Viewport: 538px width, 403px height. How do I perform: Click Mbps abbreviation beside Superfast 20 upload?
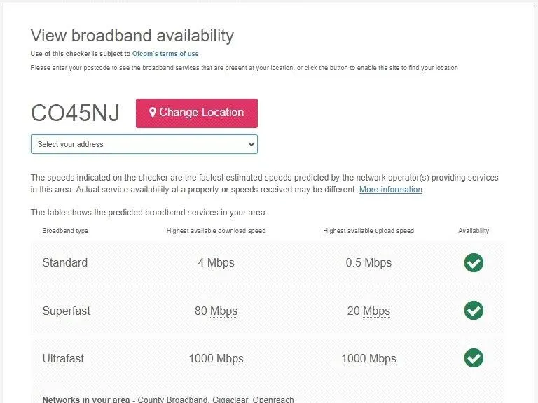click(x=377, y=311)
